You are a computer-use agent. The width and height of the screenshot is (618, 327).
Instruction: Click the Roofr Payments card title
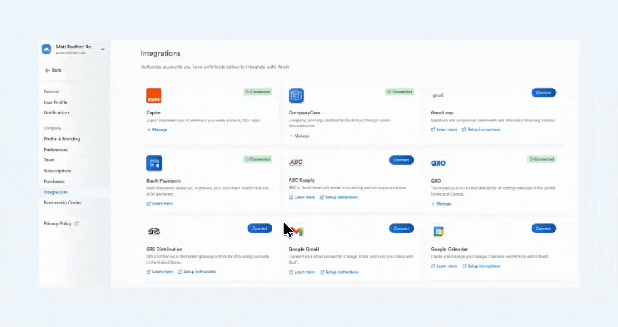coord(163,181)
